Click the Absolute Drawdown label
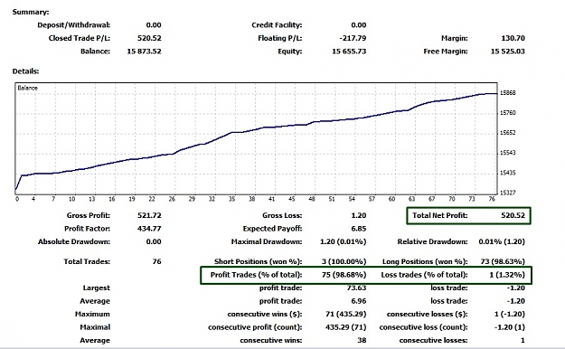The width and height of the screenshot is (565, 349). tap(74, 241)
